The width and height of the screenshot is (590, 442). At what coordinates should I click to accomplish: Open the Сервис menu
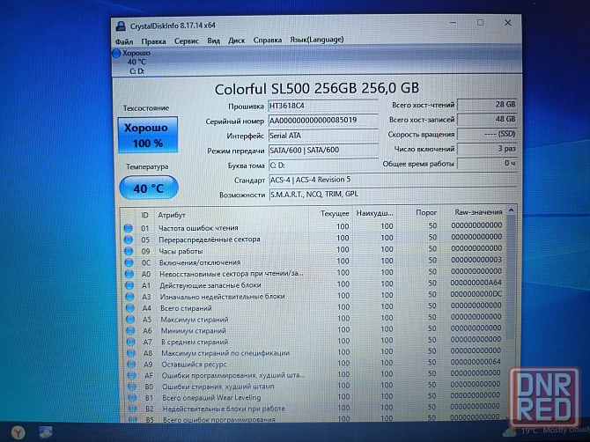[187, 41]
